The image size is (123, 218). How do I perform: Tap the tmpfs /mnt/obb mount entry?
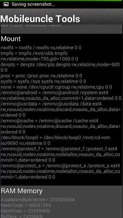click(x=39, y=56)
